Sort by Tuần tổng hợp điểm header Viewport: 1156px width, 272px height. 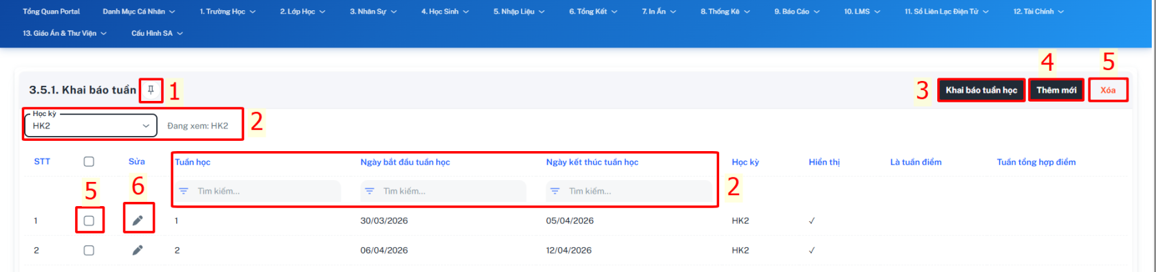point(1036,162)
